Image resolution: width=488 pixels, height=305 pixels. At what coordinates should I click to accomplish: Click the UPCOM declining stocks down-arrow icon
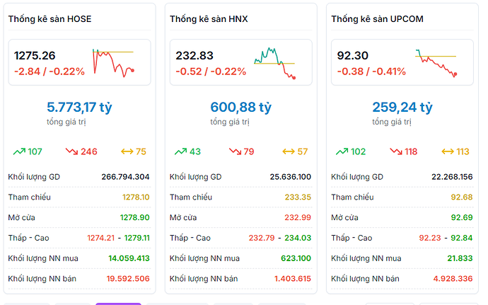tap(395, 151)
